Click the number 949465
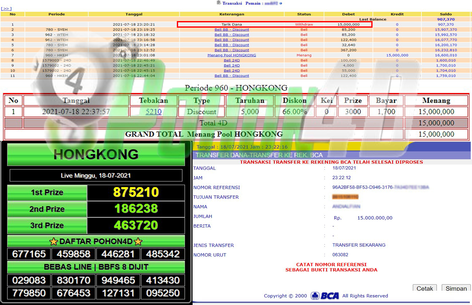 [x=118, y=280]
